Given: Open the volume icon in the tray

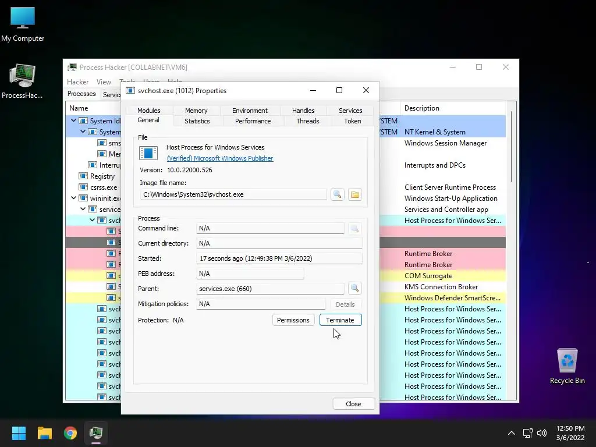Looking at the screenshot, I should tap(542, 433).
